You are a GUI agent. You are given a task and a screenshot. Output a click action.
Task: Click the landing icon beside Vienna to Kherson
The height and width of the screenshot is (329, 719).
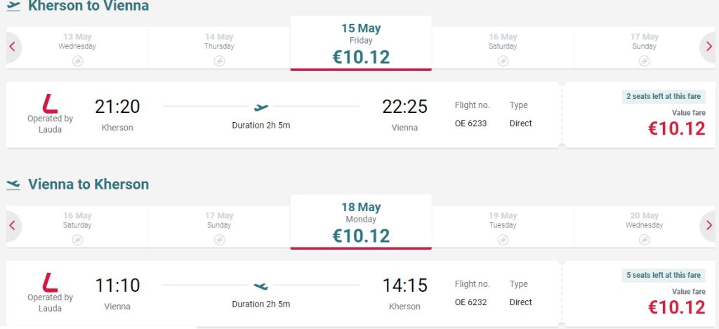(x=13, y=185)
